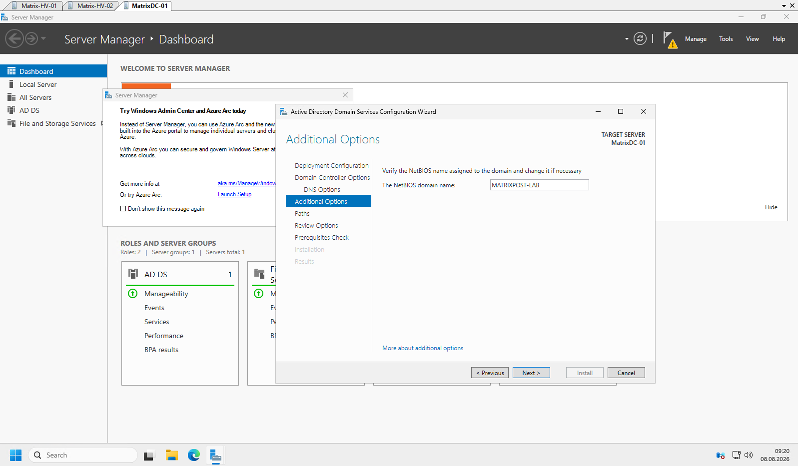Open 'More about additional options' link
This screenshot has height=466, width=798.
423,348
